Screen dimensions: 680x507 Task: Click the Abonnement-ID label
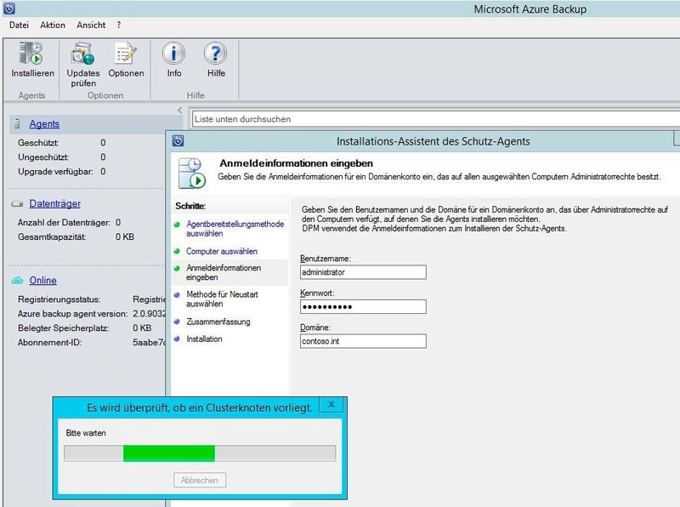point(50,343)
